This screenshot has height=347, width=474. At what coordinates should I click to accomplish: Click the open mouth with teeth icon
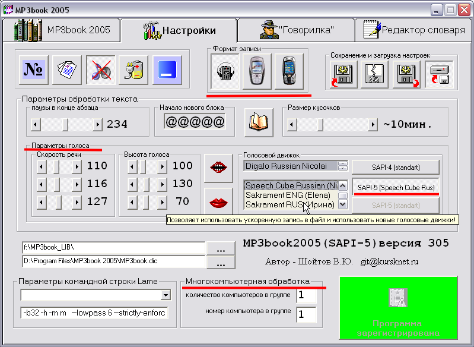pyautogui.click(x=218, y=168)
